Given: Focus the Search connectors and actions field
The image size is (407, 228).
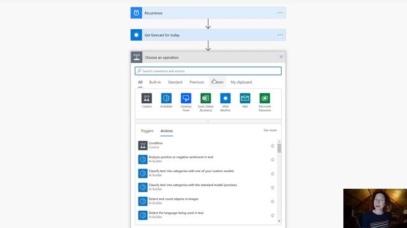Looking at the screenshot, I should pyautogui.click(x=208, y=71).
